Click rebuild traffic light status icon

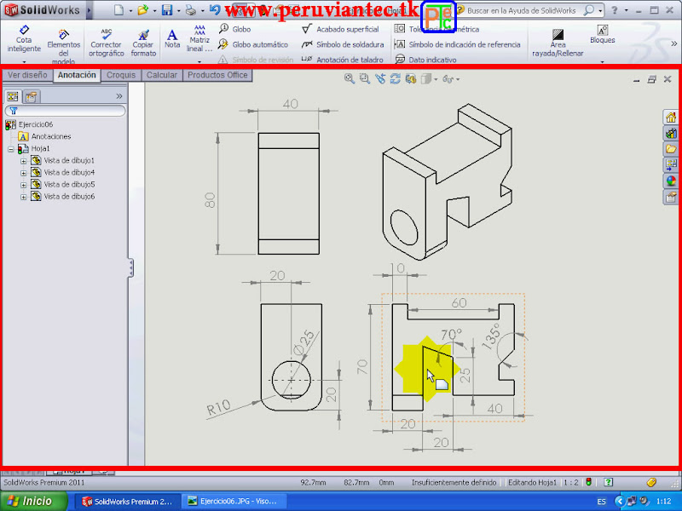588,482
